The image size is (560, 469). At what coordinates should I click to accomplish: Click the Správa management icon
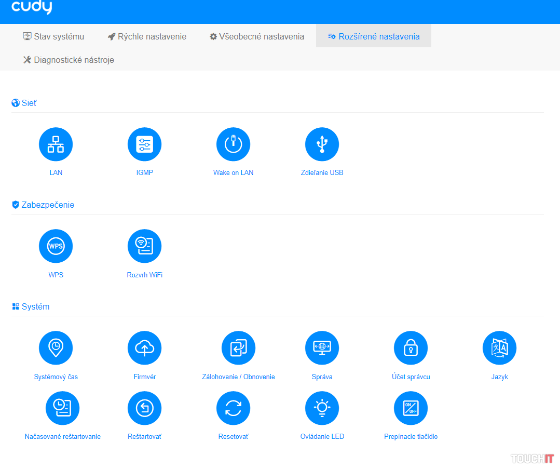coord(322,348)
